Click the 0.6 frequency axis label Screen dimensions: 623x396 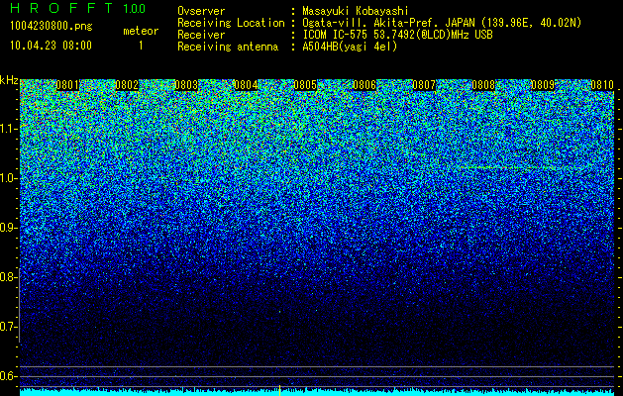click(9, 376)
